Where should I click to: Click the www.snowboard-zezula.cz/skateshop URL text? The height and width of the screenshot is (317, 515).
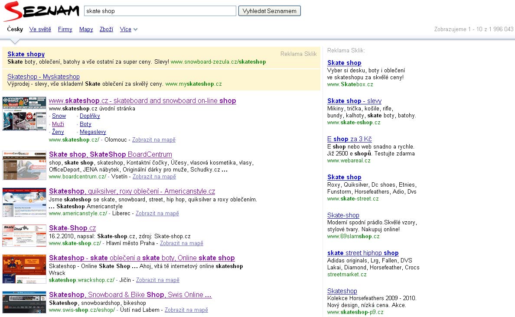(x=218, y=61)
